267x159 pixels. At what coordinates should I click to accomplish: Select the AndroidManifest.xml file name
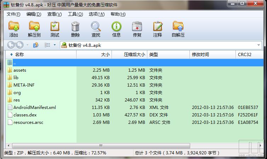(x=35, y=108)
